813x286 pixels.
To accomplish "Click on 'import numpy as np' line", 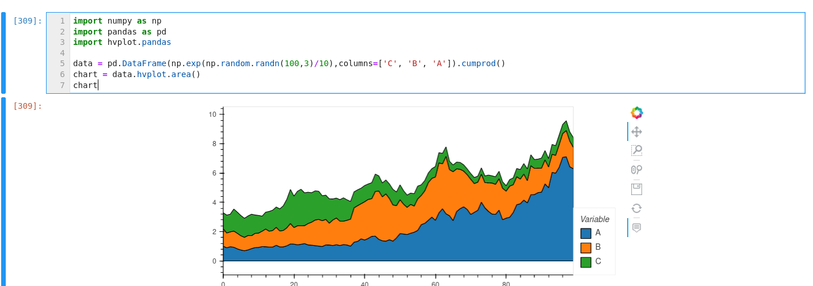I will click(117, 21).
